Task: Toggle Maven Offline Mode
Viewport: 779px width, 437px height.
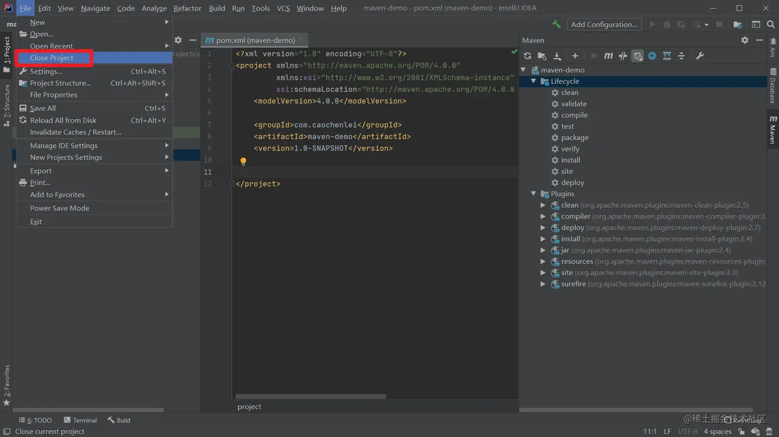Action: (x=623, y=56)
